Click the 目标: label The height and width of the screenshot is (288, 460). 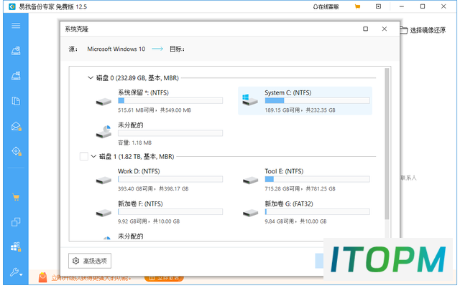pyautogui.click(x=177, y=49)
